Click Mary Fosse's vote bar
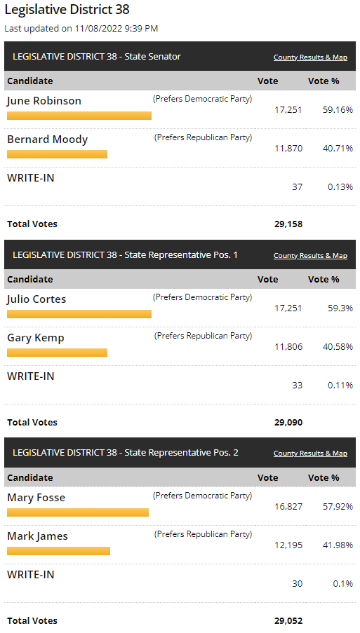This screenshot has height=633, width=360. (78, 512)
